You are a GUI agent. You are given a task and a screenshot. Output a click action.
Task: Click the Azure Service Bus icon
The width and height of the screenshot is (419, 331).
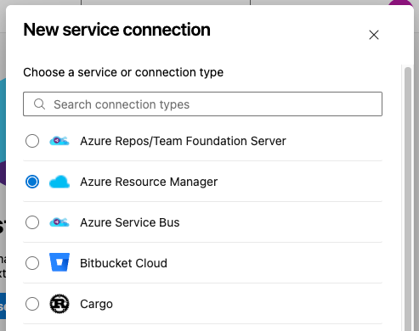pos(59,222)
